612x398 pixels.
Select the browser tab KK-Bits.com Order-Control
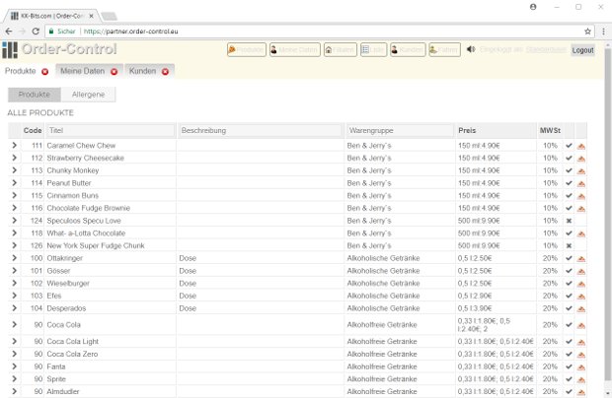51,16
